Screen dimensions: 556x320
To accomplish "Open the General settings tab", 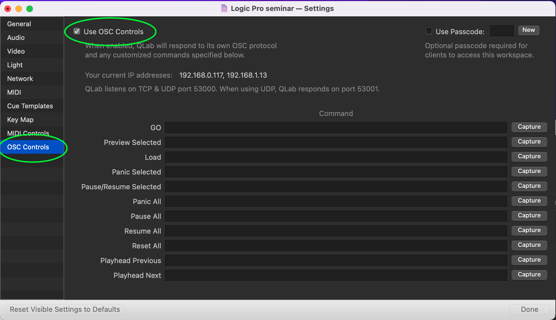I will point(19,24).
